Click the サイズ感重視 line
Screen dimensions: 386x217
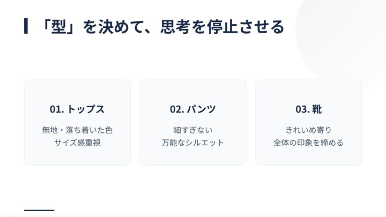point(77,143)
